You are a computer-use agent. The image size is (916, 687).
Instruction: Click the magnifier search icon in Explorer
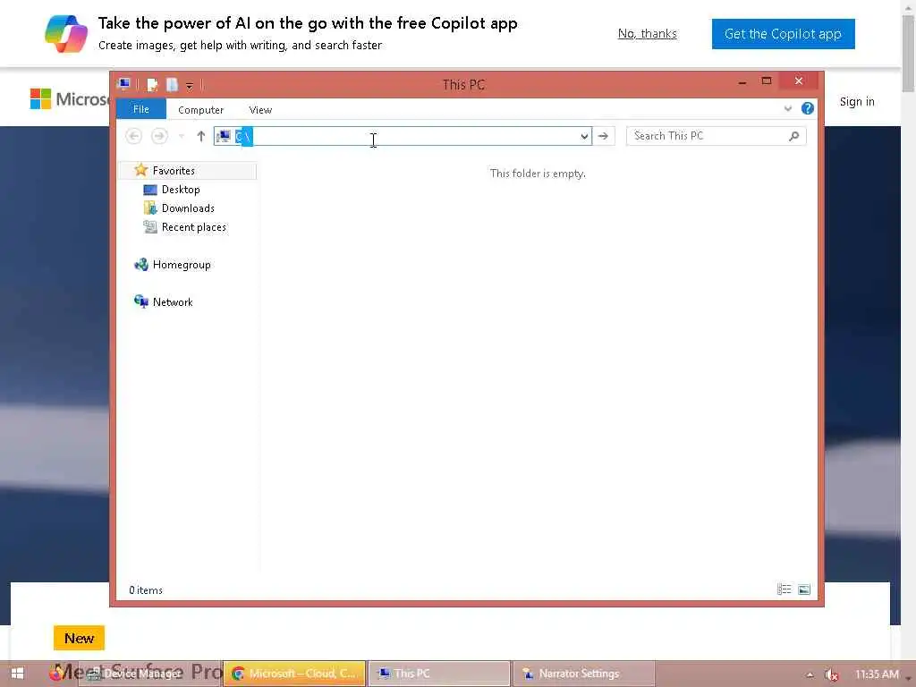(793, 136)
